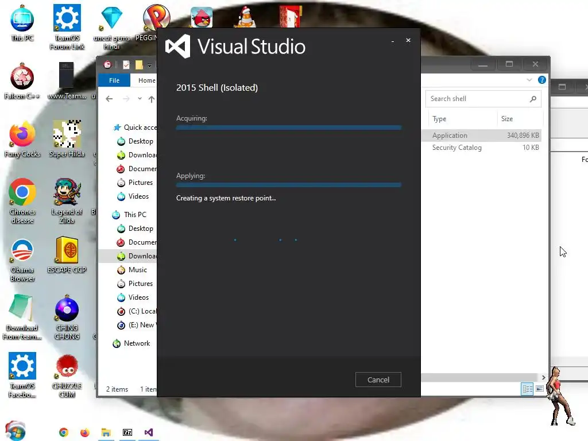This screenshot has height=441, width=588.
Task: Expand the Explorer ribbon chevron
Action: coord(529,80)
